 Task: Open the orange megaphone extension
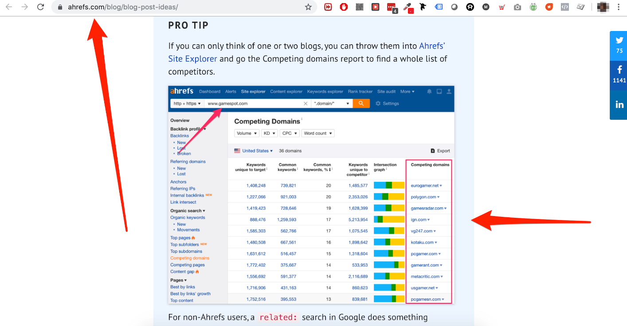click(549, 7)
